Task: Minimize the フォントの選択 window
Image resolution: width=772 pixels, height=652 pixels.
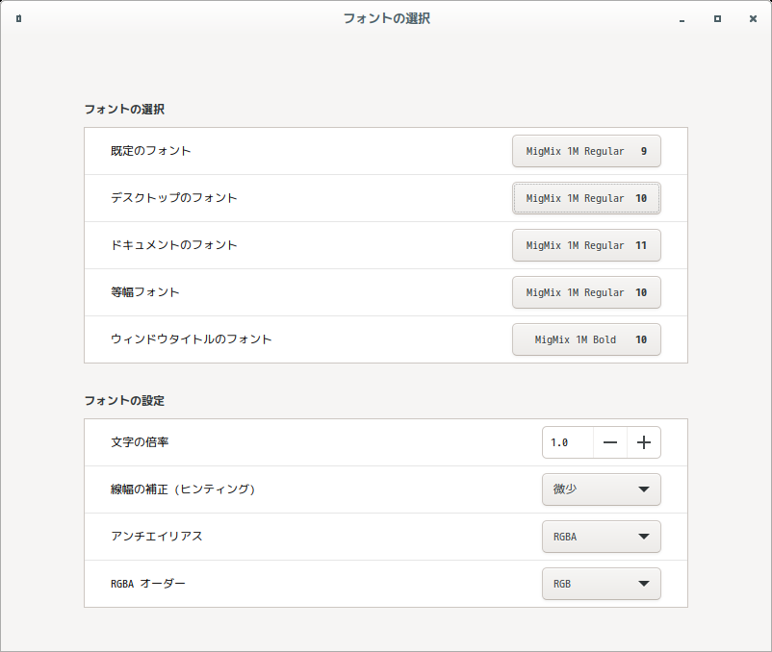Action: point(682,19)
